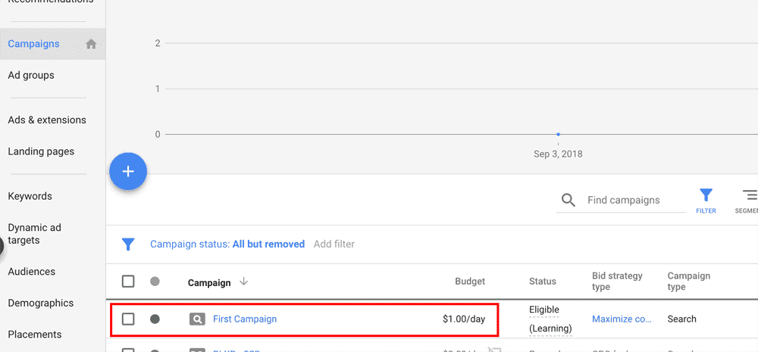
Task: Click Add filter
Action: click(x=334, y=245)
